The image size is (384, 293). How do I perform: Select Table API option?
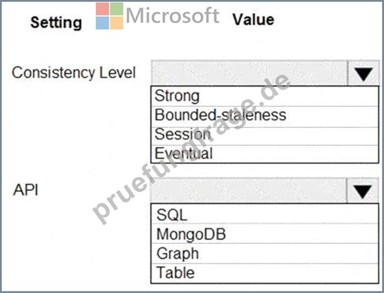(265, 273)
